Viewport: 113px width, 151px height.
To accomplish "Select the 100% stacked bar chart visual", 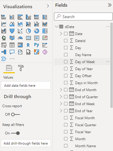I will (x=37, y=17).
